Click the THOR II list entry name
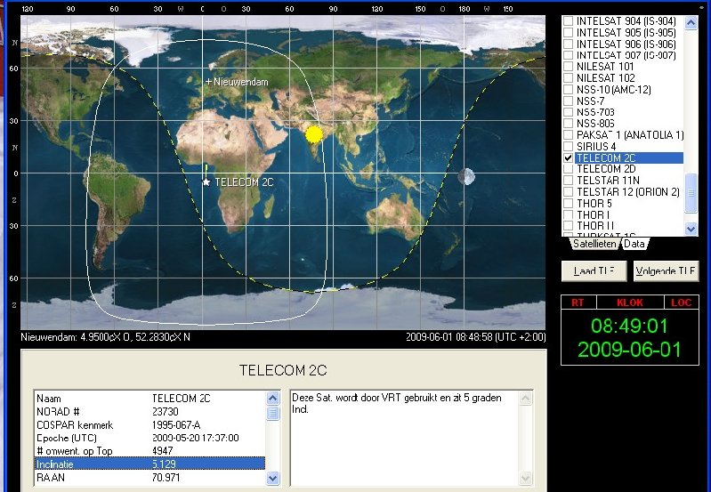The height and width of the screenshot is (492, 711). 595,225
